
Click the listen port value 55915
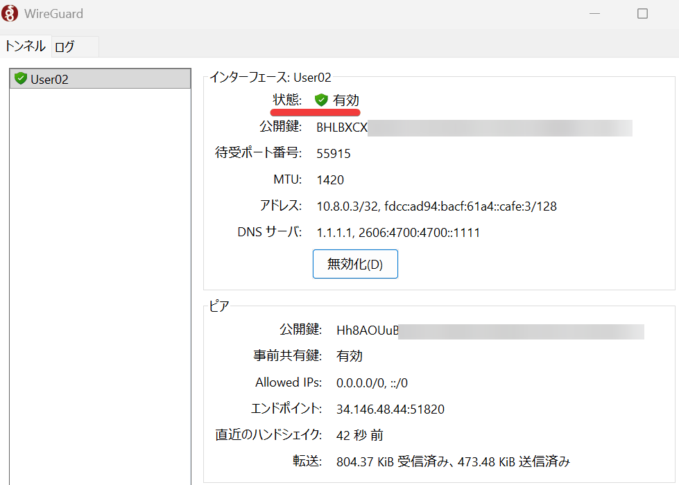(x=334, y=154)
